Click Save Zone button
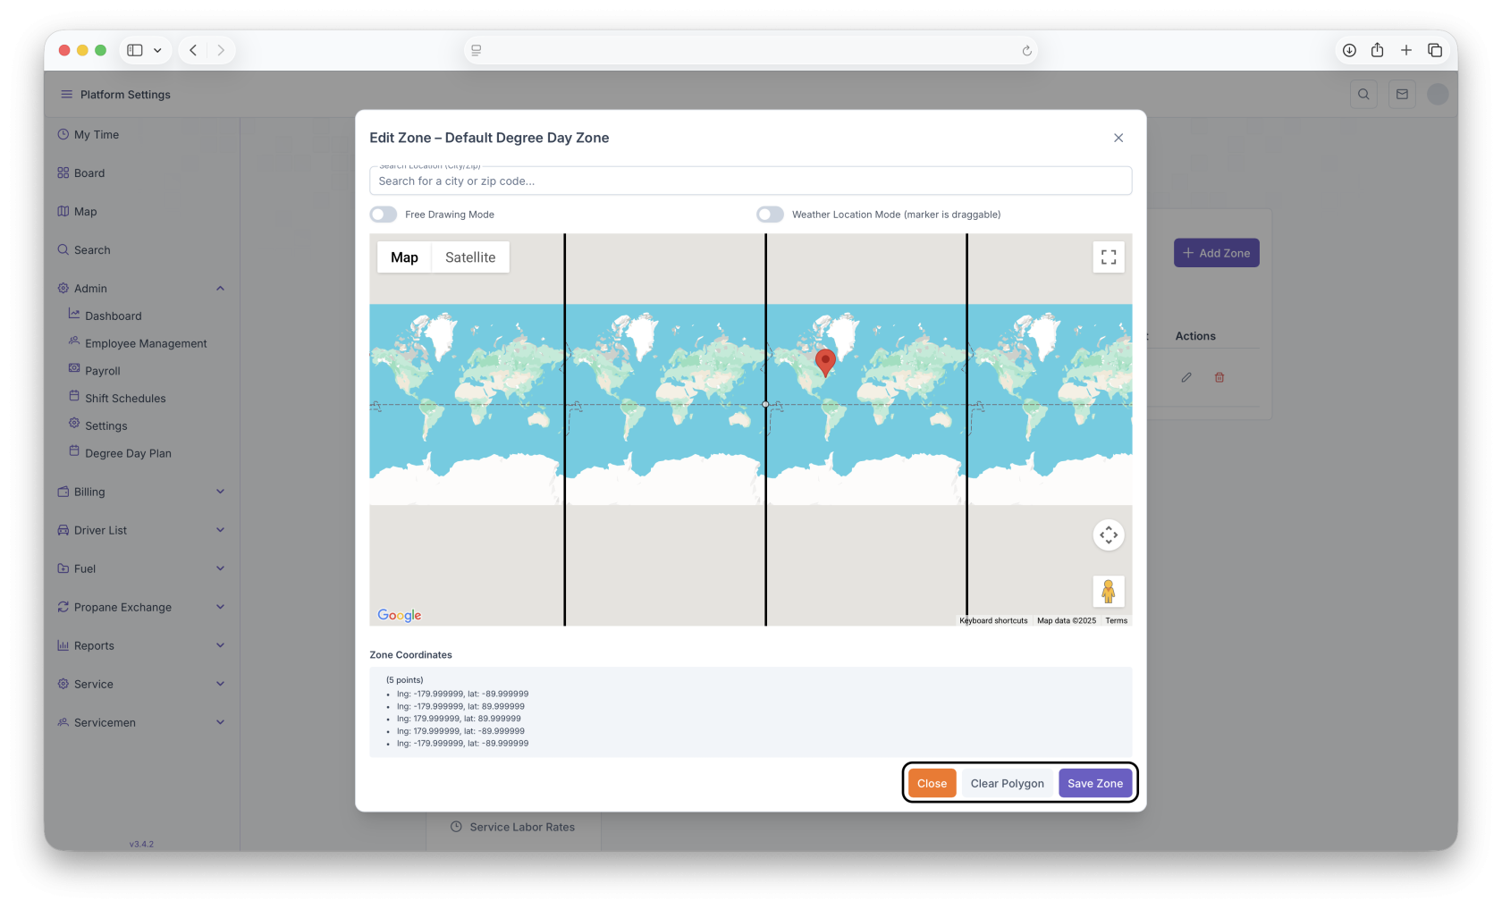 pyautogui.click(x=1094, y=784)
